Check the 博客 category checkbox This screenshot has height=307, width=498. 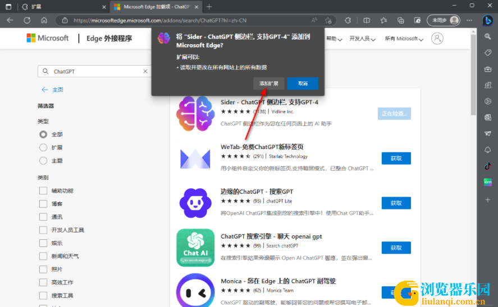[x=43, y=204]
